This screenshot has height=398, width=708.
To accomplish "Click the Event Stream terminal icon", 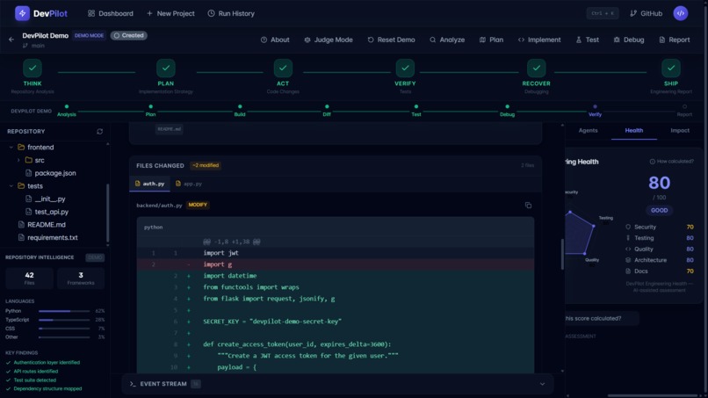I will point(133,384).
